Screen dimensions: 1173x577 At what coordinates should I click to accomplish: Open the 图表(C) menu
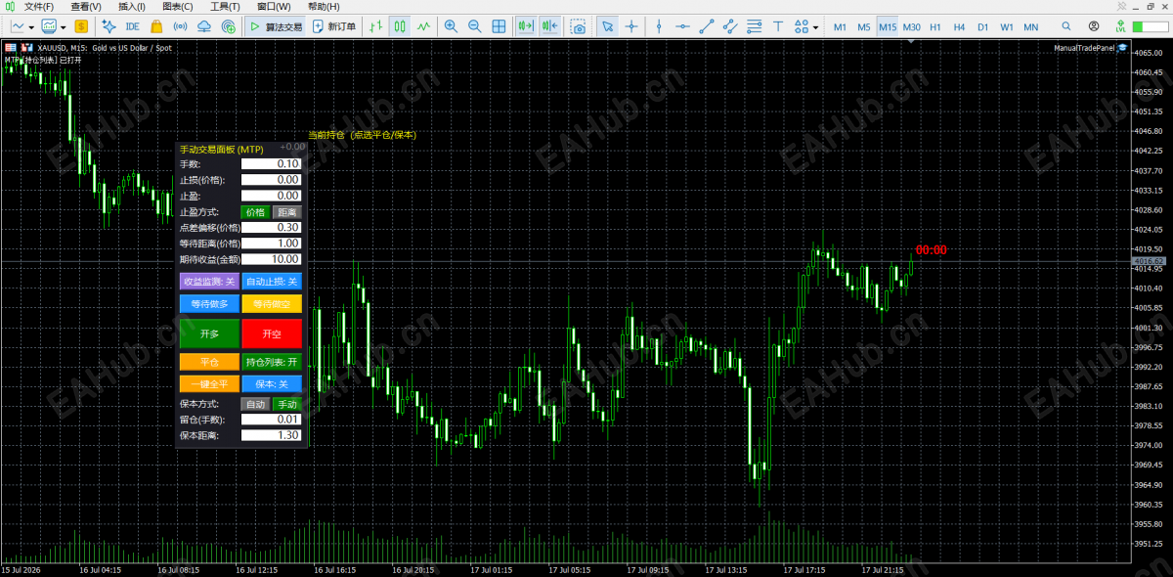click(177, 7)
